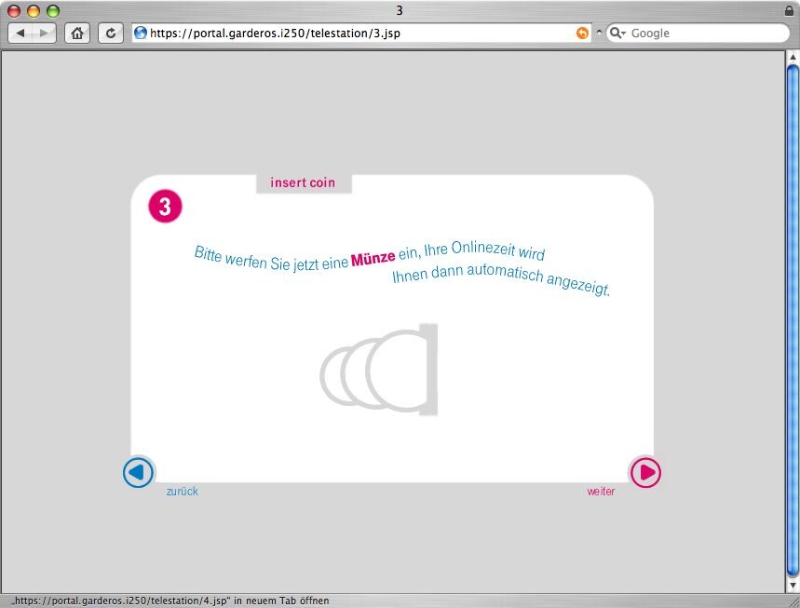Zoom the window with green button
The height and width of the screenshot is (608, 800).
pyautogui.click(x=52, y=11)
